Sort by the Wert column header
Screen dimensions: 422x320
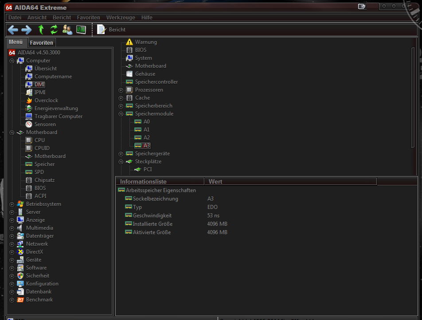coord(290,181)
